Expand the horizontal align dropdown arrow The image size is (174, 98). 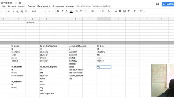[x=95, y=11]
